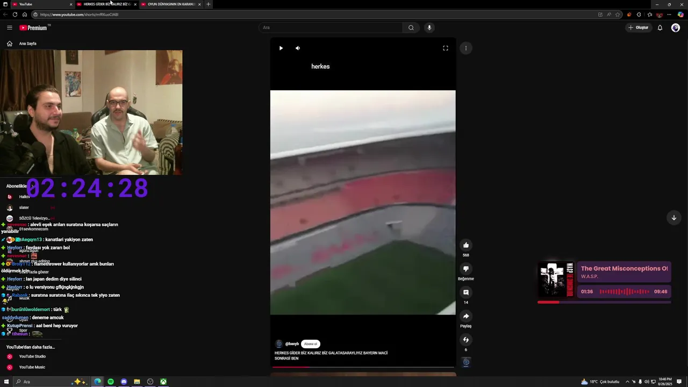This screenshot has width=688, height=387.
Task: Open The Great Misconceptions album art
Action: (556, 279)
